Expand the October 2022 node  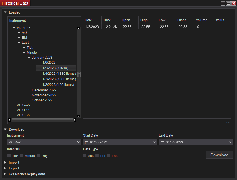tap(29, 100)
